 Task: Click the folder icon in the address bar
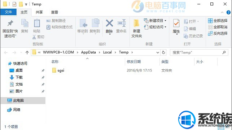(34, 52)
